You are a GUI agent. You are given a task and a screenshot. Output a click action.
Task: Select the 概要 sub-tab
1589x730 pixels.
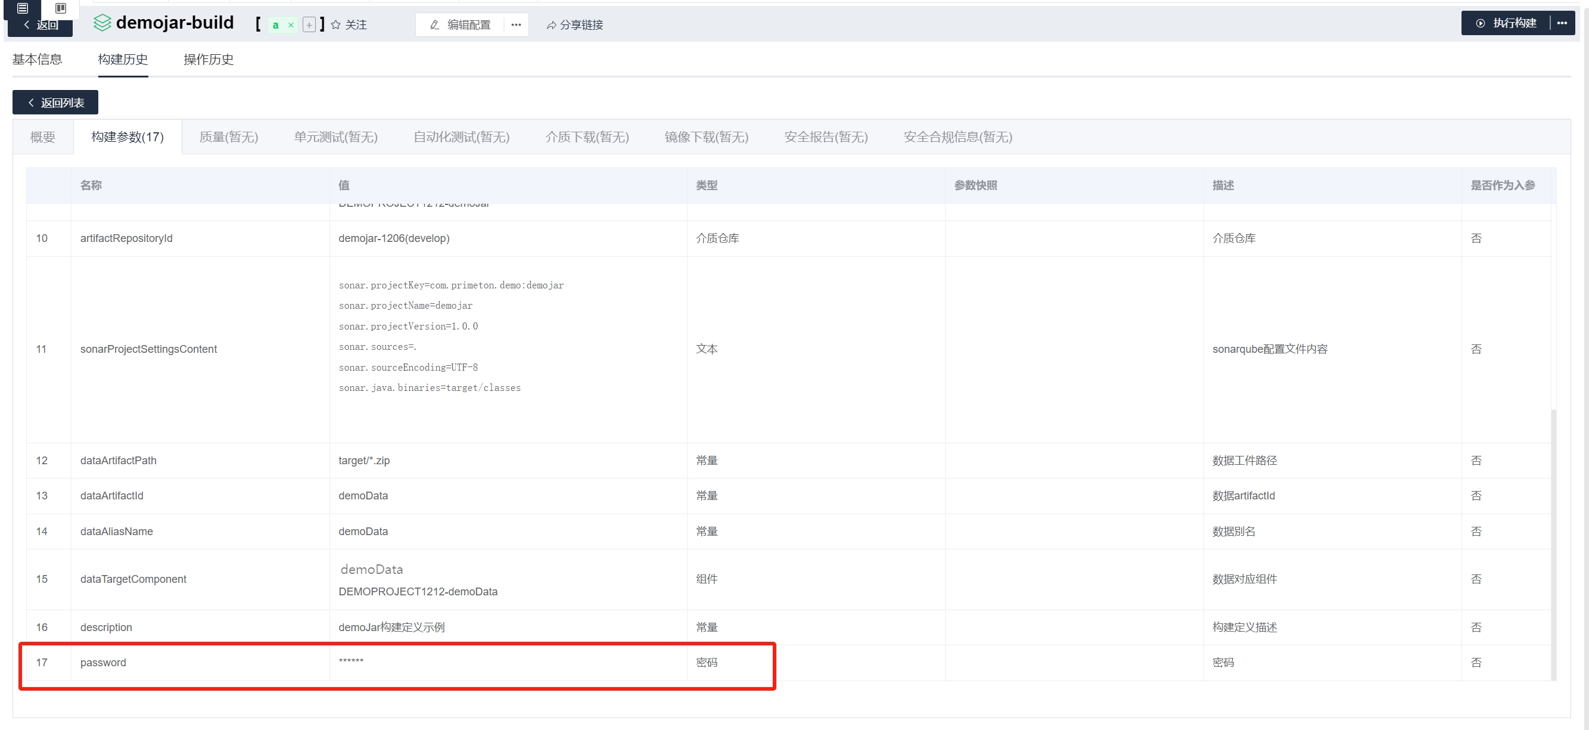pos(42,137)
